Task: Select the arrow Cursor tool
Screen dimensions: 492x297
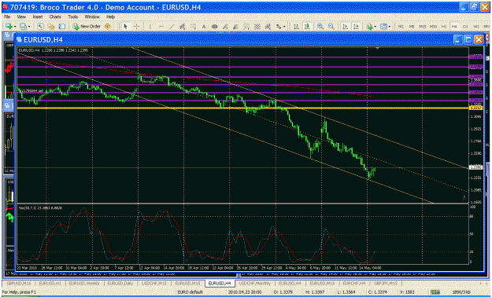Action: 125,27
